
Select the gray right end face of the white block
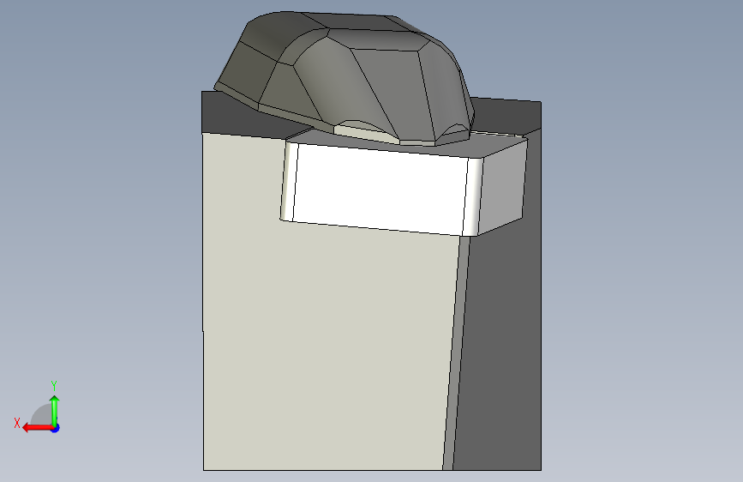tap(502, 187)
